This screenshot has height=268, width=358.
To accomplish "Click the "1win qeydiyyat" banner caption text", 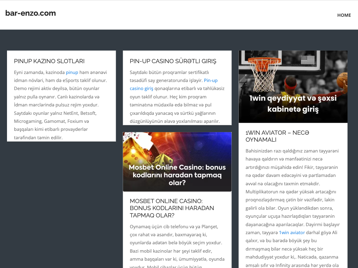I will [293, 104].
